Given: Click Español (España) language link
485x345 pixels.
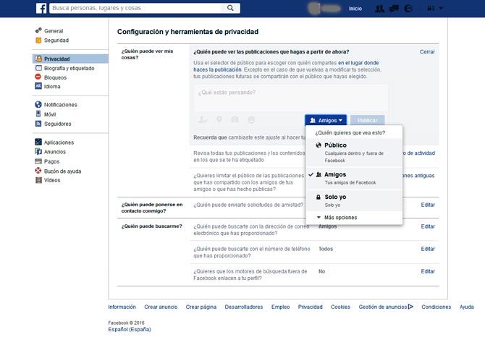Looking at the screenshot, I should point(130,329).
